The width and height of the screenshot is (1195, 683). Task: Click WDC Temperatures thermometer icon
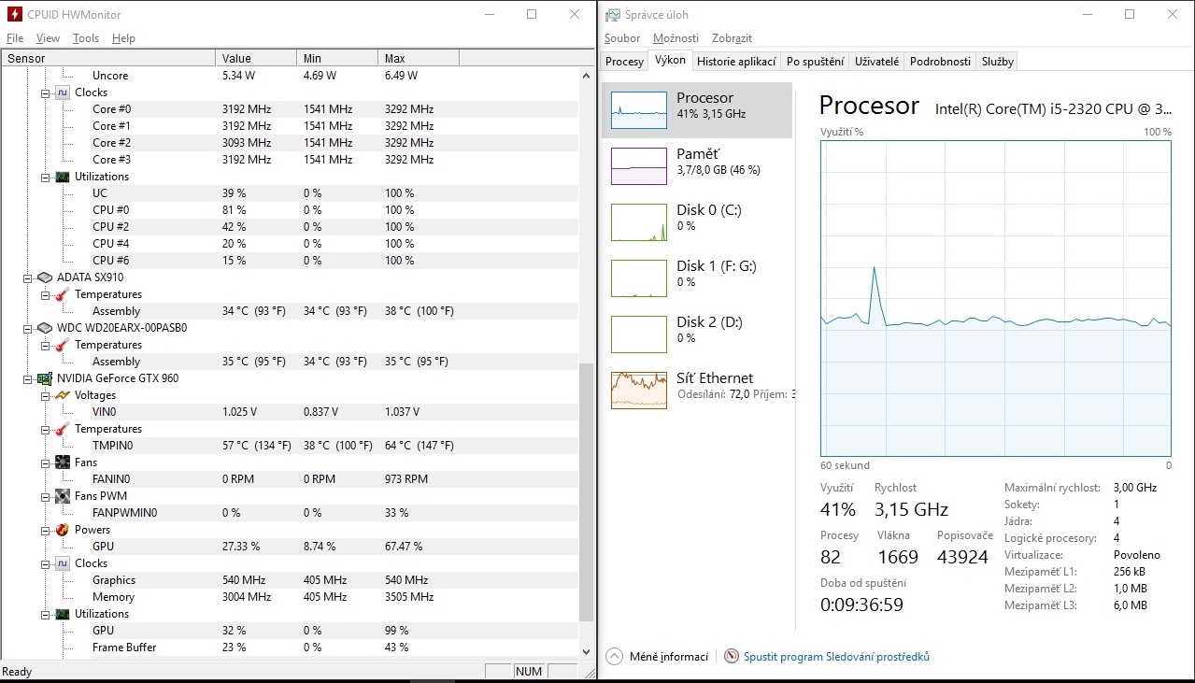coord(63,345)
